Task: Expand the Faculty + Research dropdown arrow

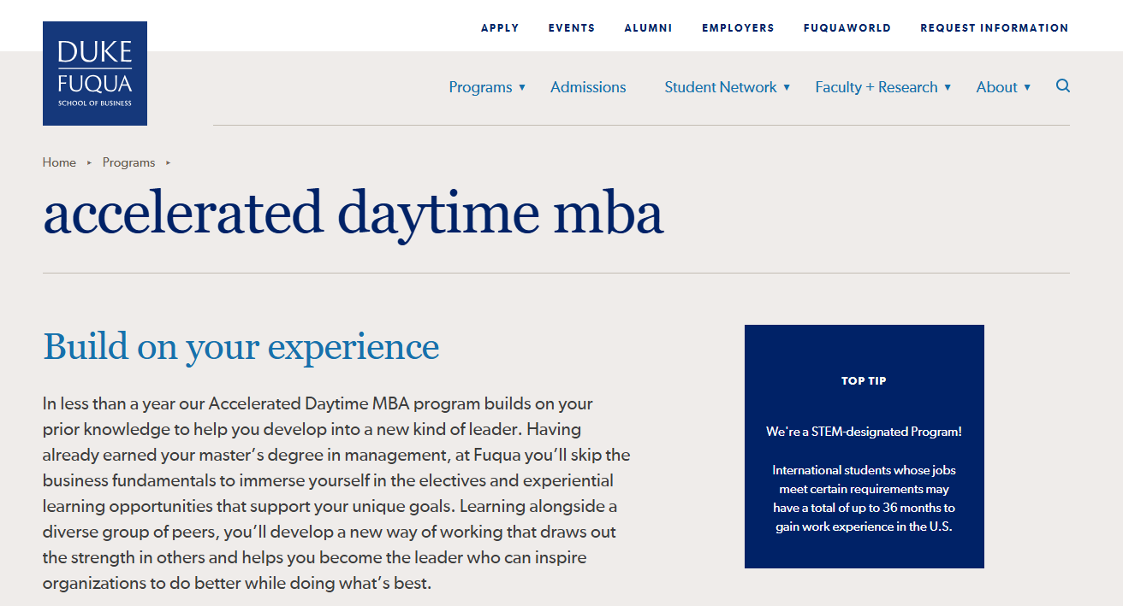Action: [948, 87]
